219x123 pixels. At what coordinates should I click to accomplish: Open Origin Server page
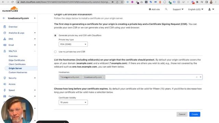coord(15,68)
